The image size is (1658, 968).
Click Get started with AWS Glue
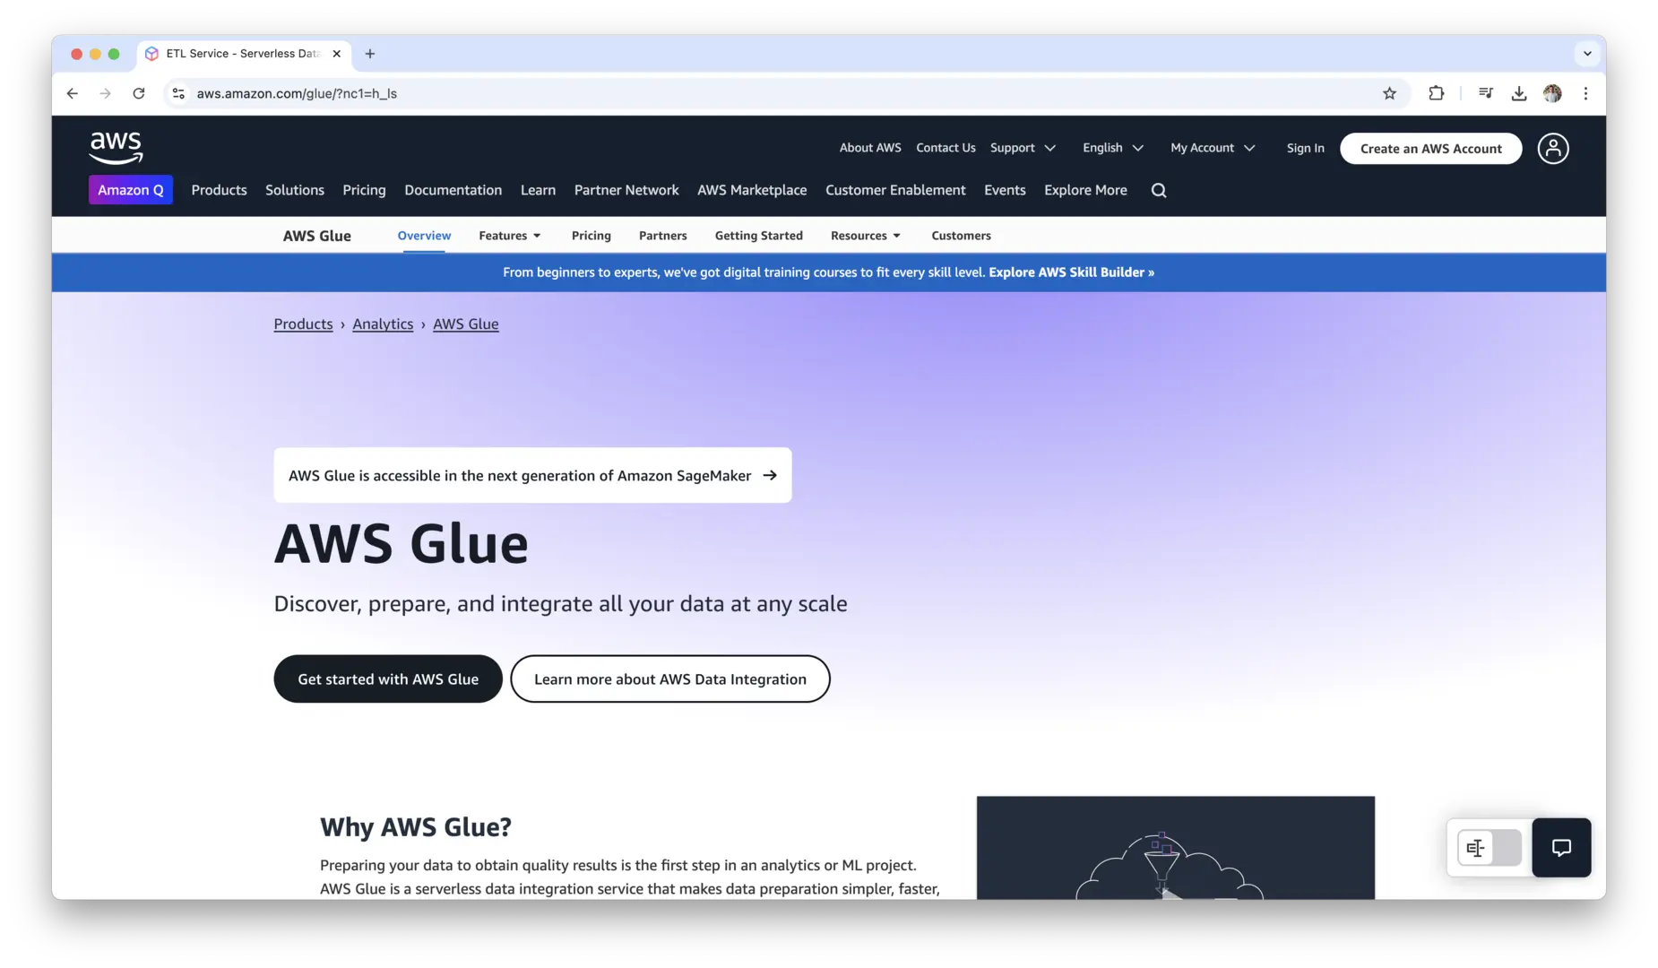(x=387, y=679)
